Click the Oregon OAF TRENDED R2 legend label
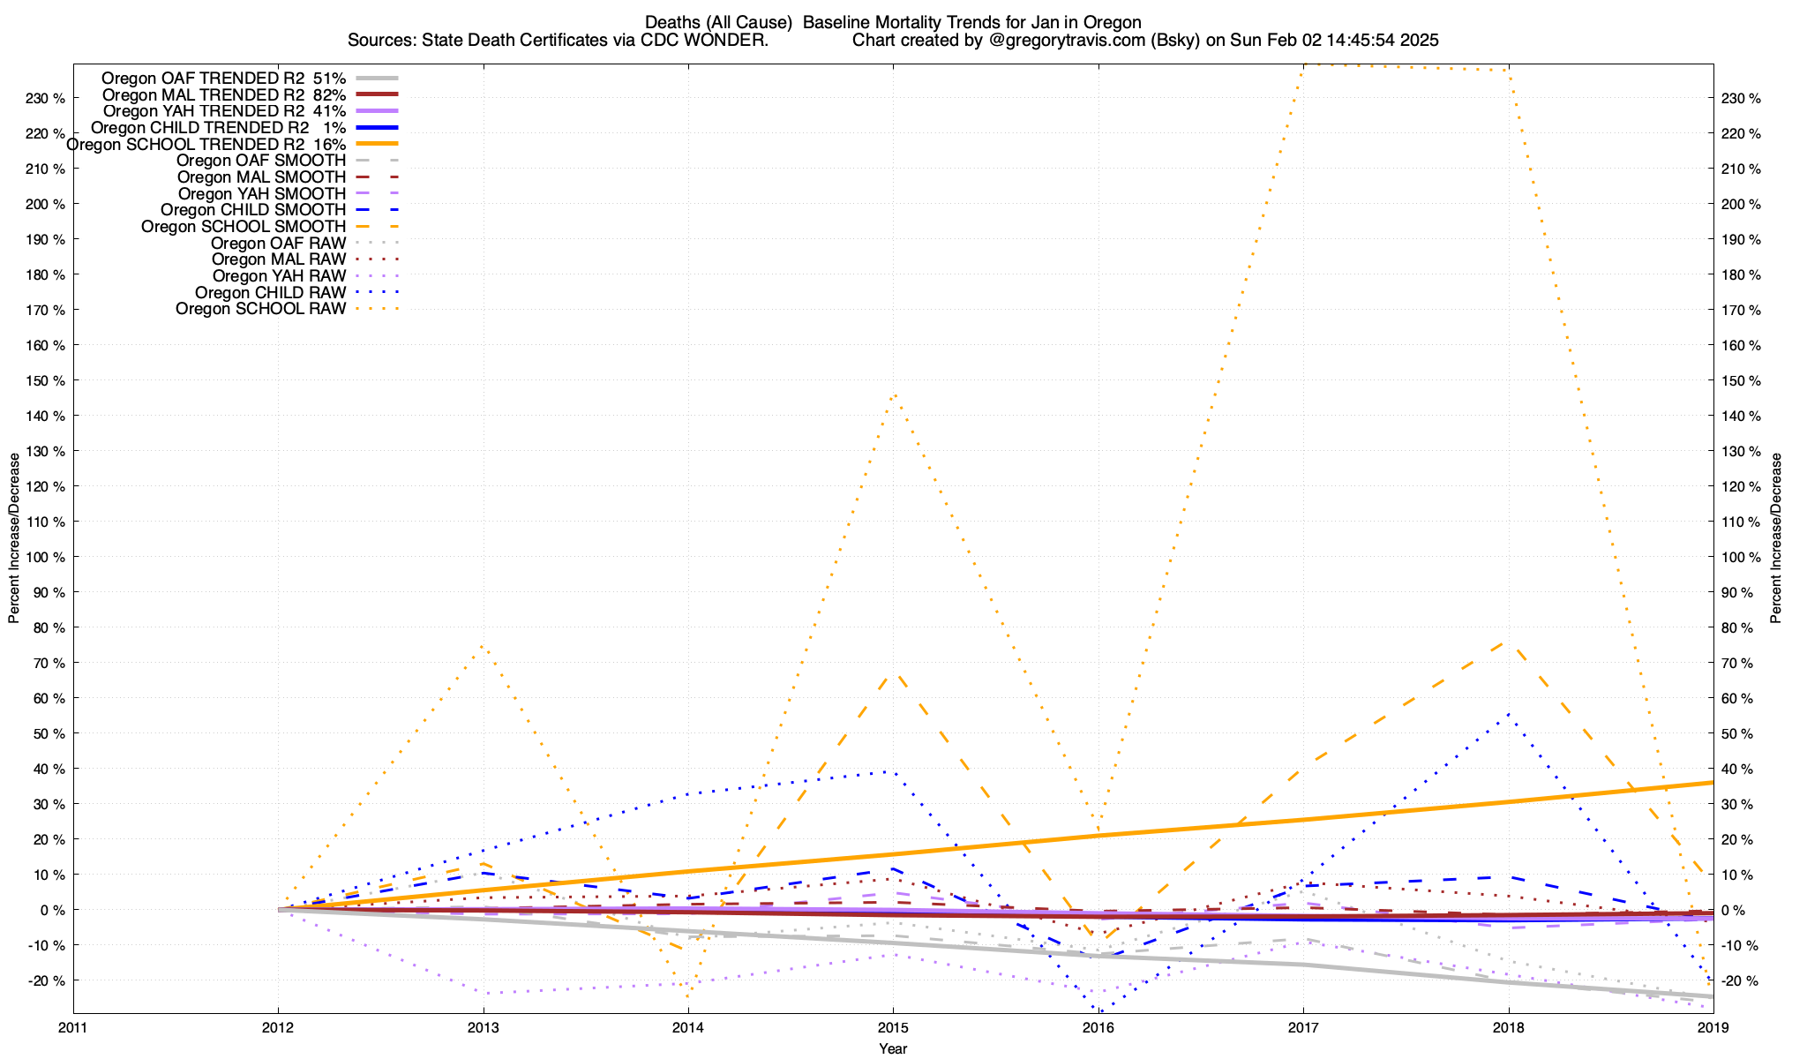Screen dimensions: 1807x1059 pyautogui.click(x=223, y=78)
